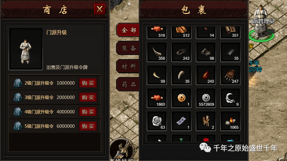This screenshot has height=161, width=287.
Task: Open the 装备 inventory tab
Action: tap(128, 48)
